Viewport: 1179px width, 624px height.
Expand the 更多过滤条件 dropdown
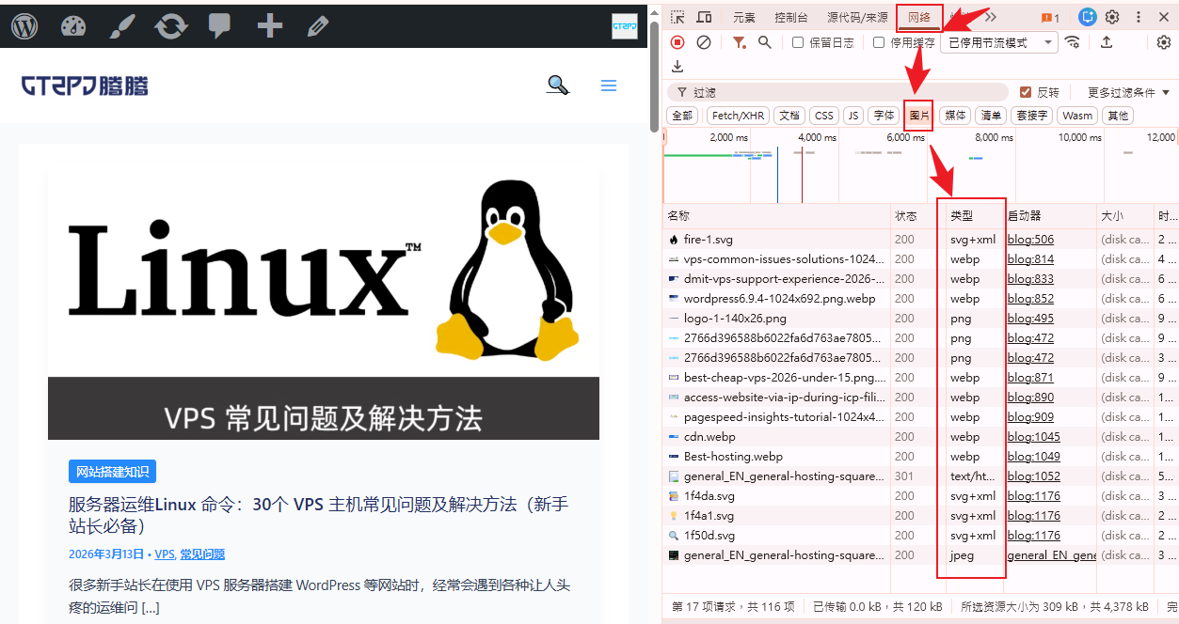point(1127,92)
